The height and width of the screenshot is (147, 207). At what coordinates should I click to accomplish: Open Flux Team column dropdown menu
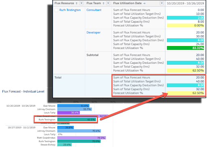[x=108, y=3]
